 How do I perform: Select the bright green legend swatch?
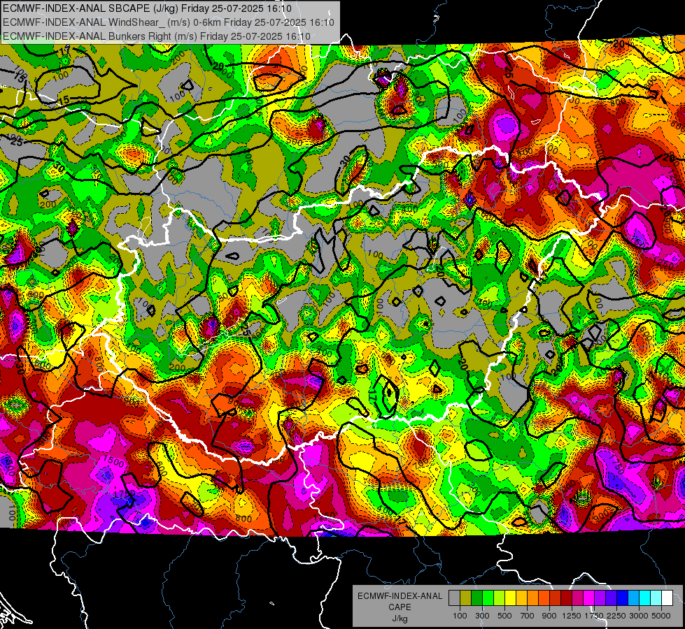[488, 598]
